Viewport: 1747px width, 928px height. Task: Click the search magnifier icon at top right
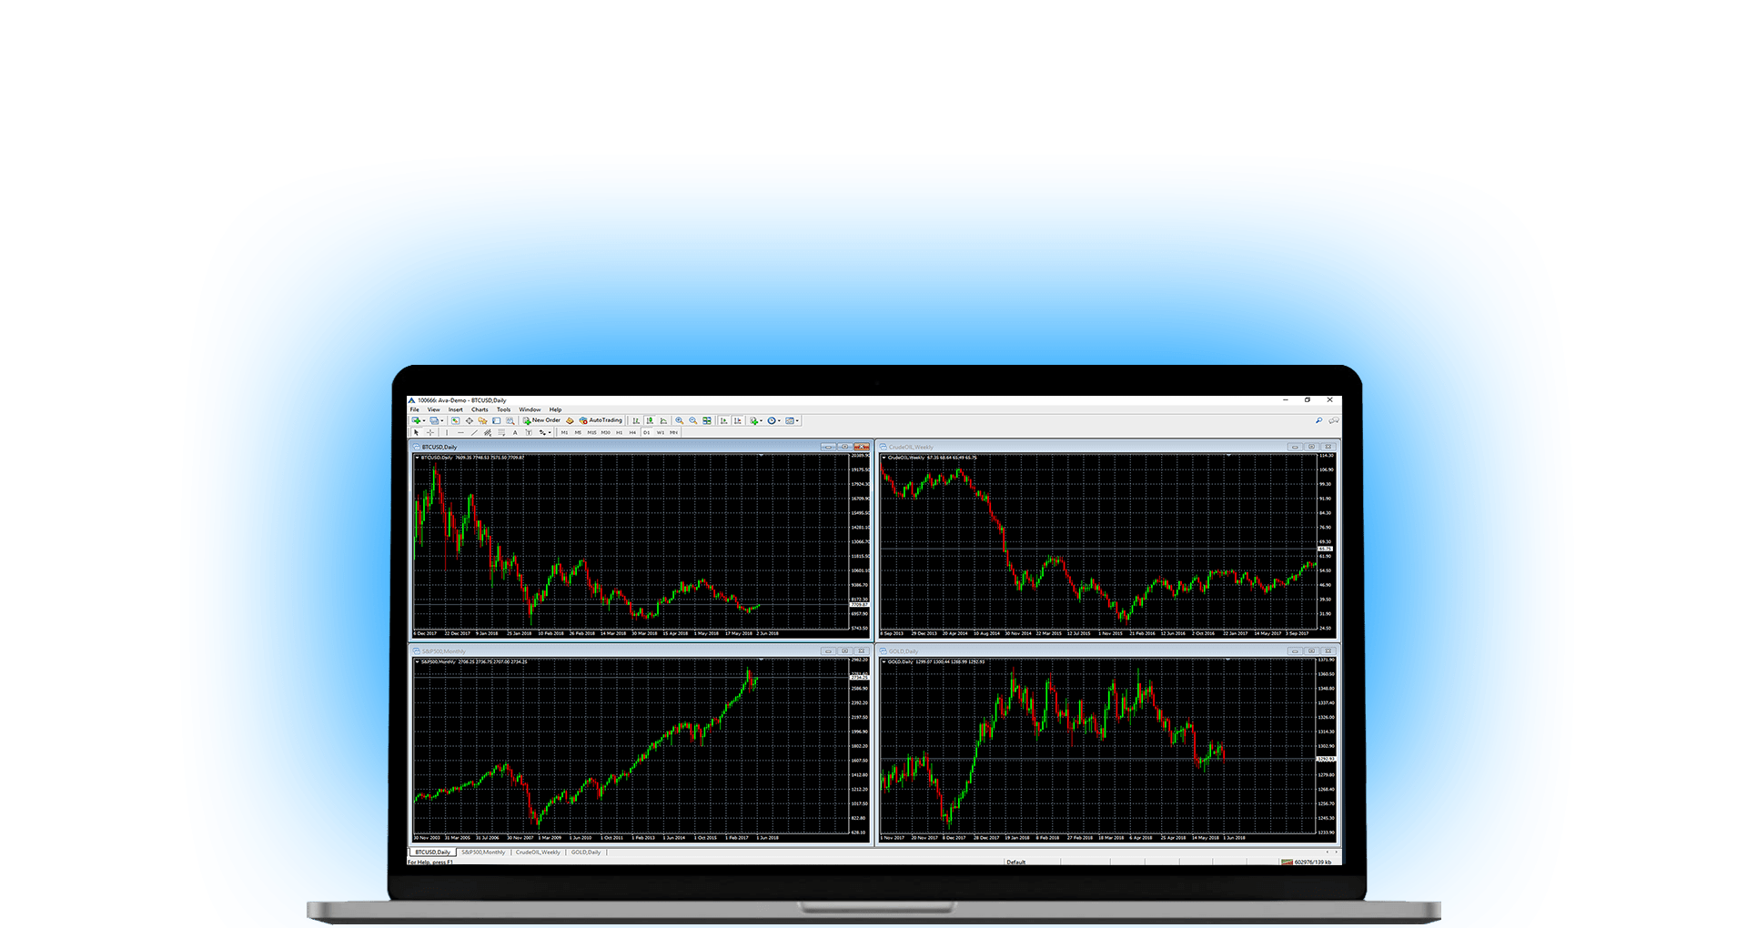(x=1318, y=420)
